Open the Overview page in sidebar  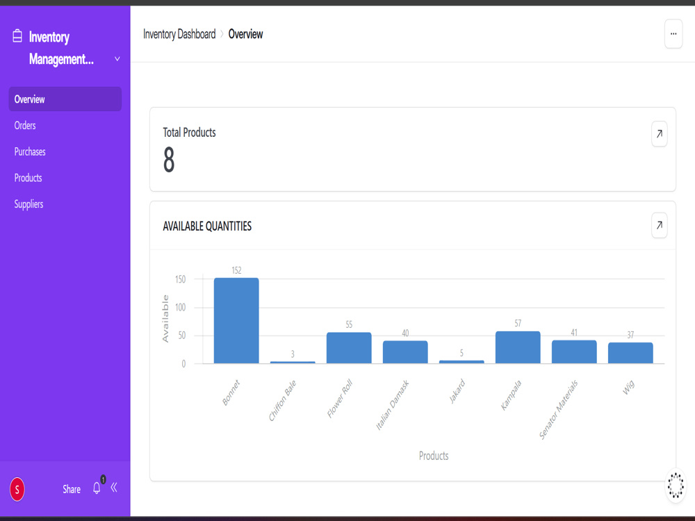click(65, 99)
